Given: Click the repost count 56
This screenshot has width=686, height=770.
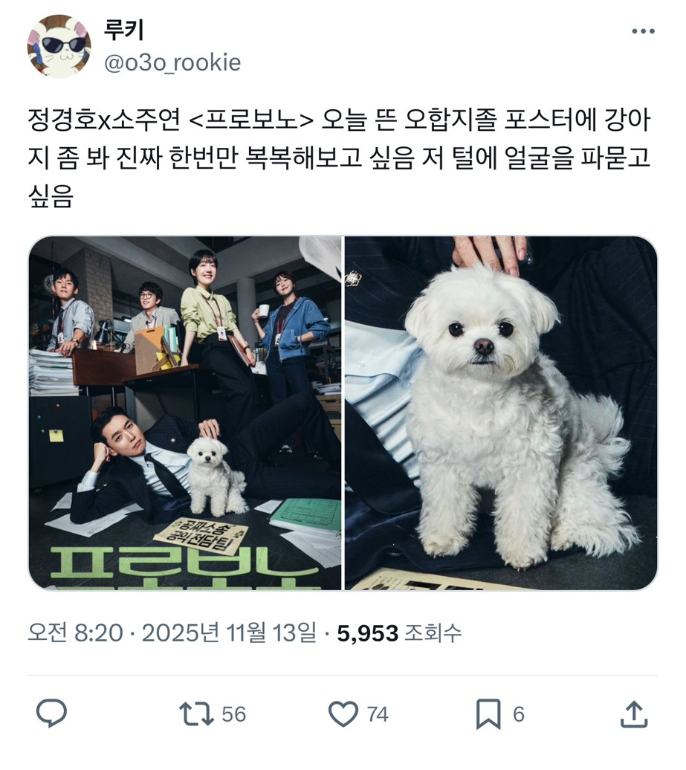Looking at the screenshot, I should tap(233, 714).
